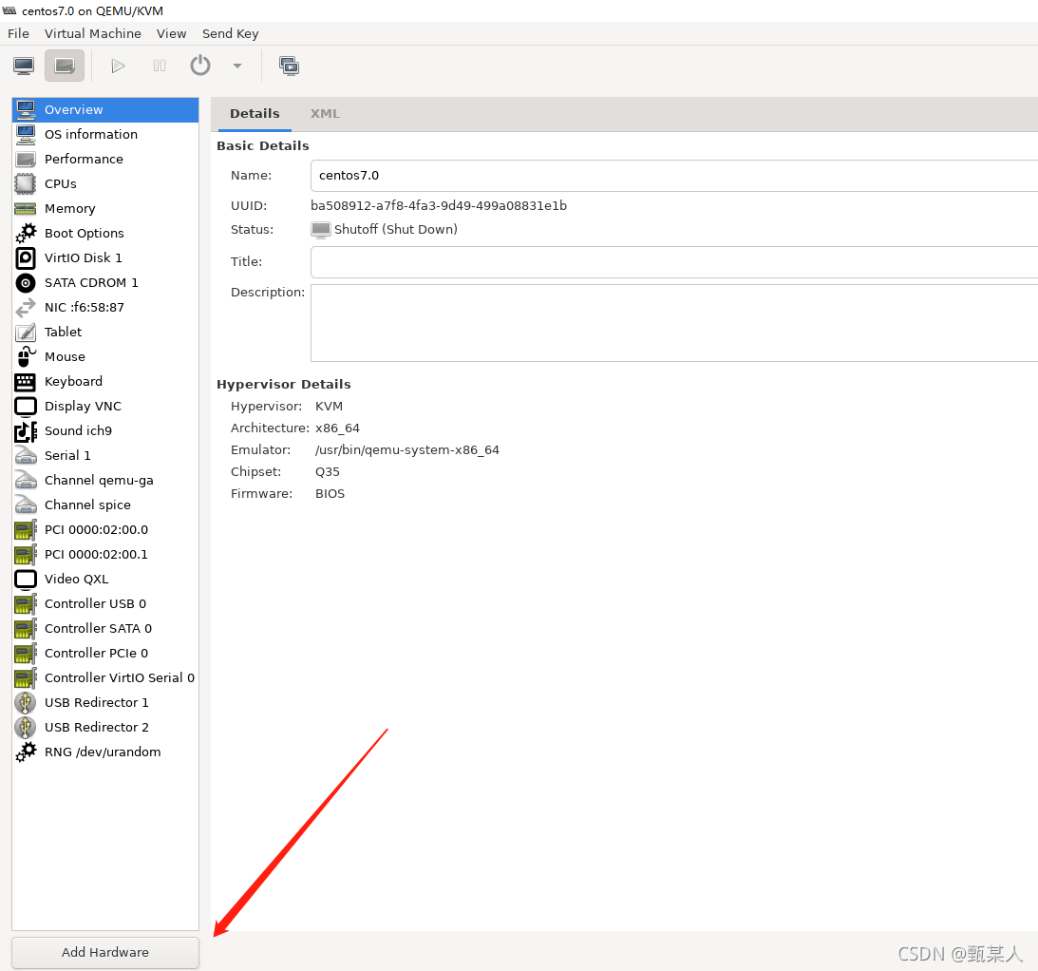Click the Name field containing centos7.0
Viewport: 1038px width, 971px height.
[674, 176]
